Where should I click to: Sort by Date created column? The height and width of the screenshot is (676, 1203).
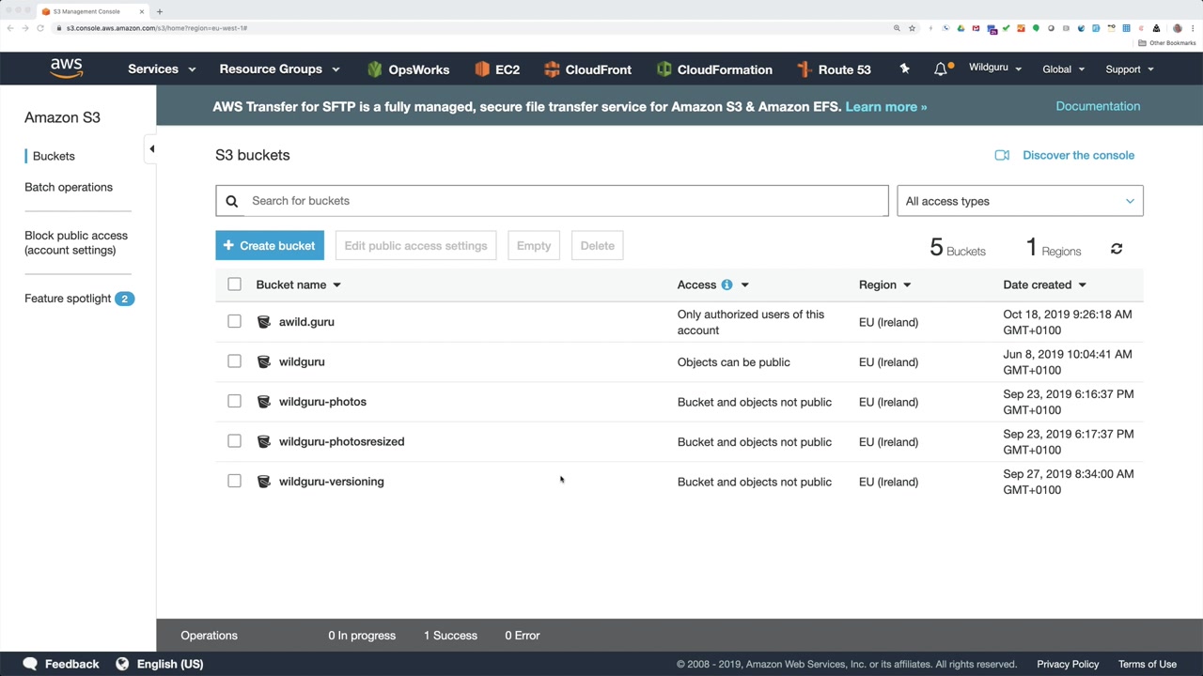pyautogui.click(x=1044, y=284)
